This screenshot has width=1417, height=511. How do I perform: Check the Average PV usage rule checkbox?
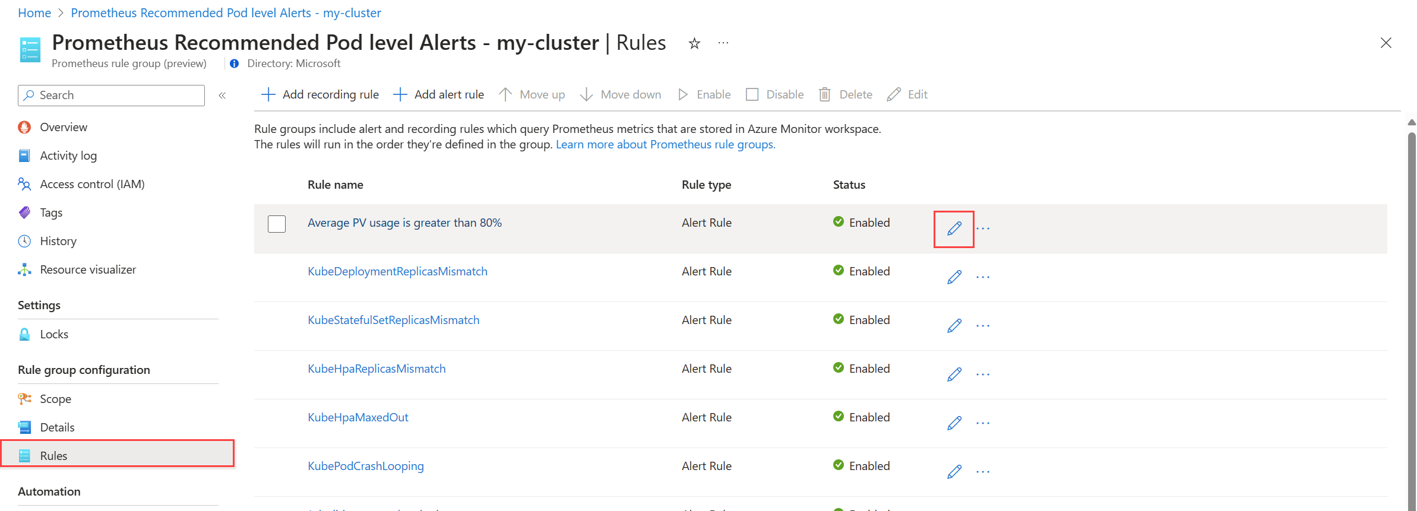tap(277, 224)
